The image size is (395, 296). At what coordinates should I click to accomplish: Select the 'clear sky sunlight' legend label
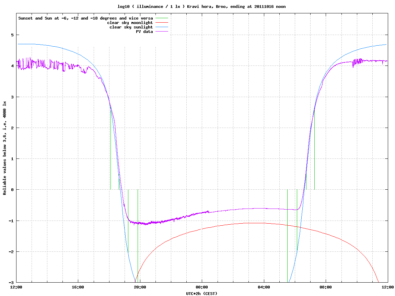[131, 27]
